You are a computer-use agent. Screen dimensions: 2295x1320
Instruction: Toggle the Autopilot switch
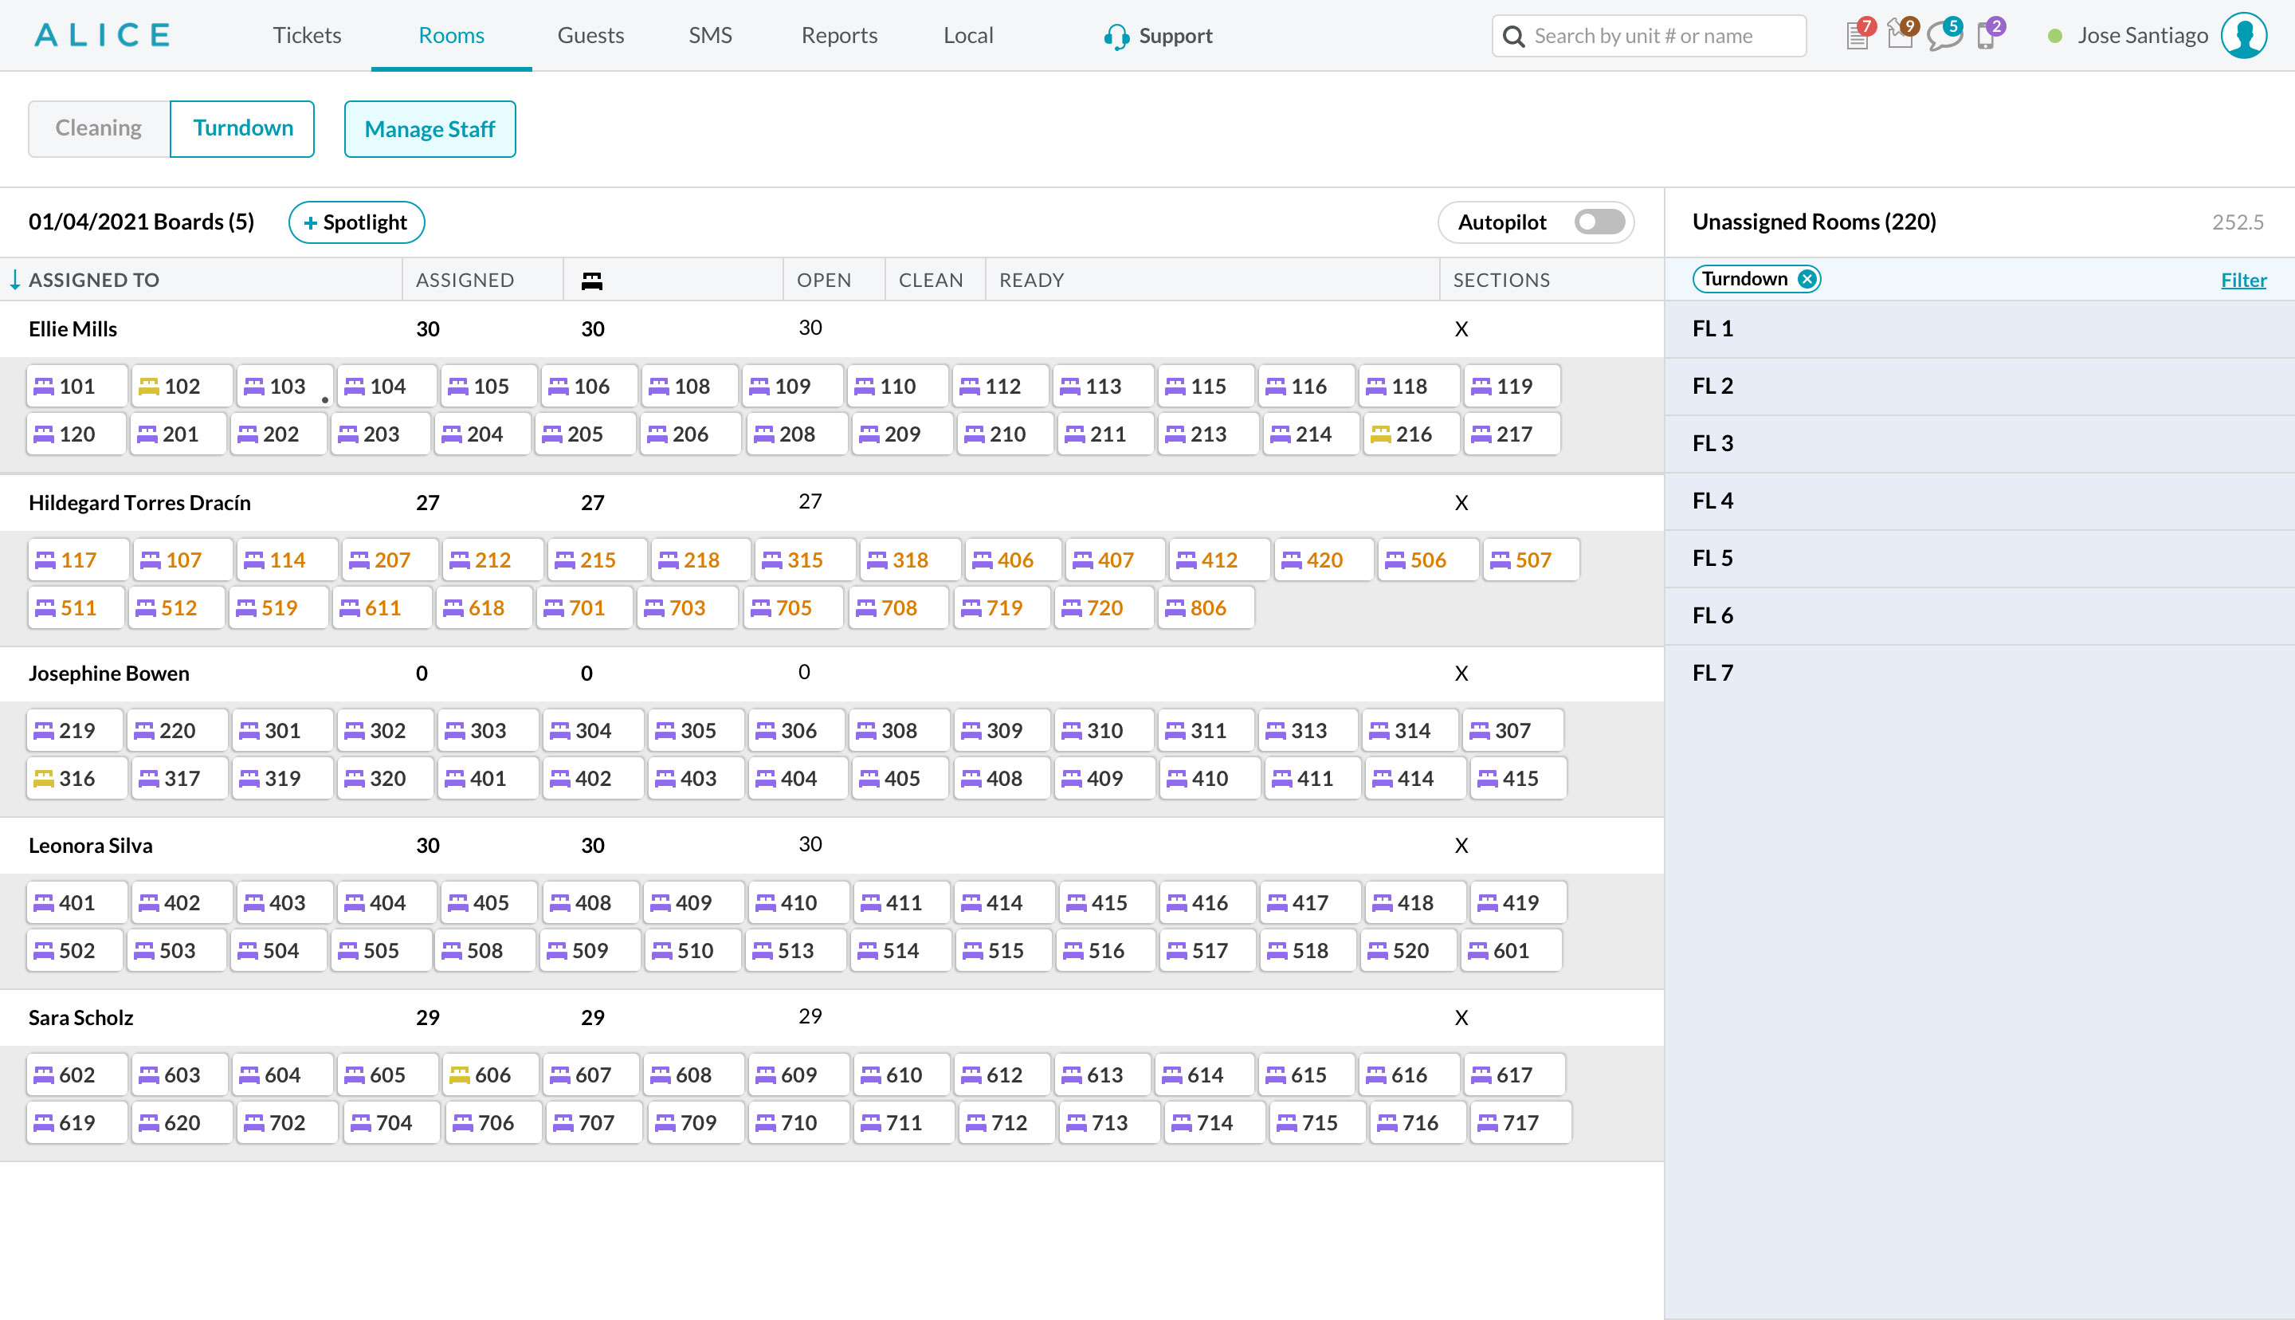pos(1599,222)
